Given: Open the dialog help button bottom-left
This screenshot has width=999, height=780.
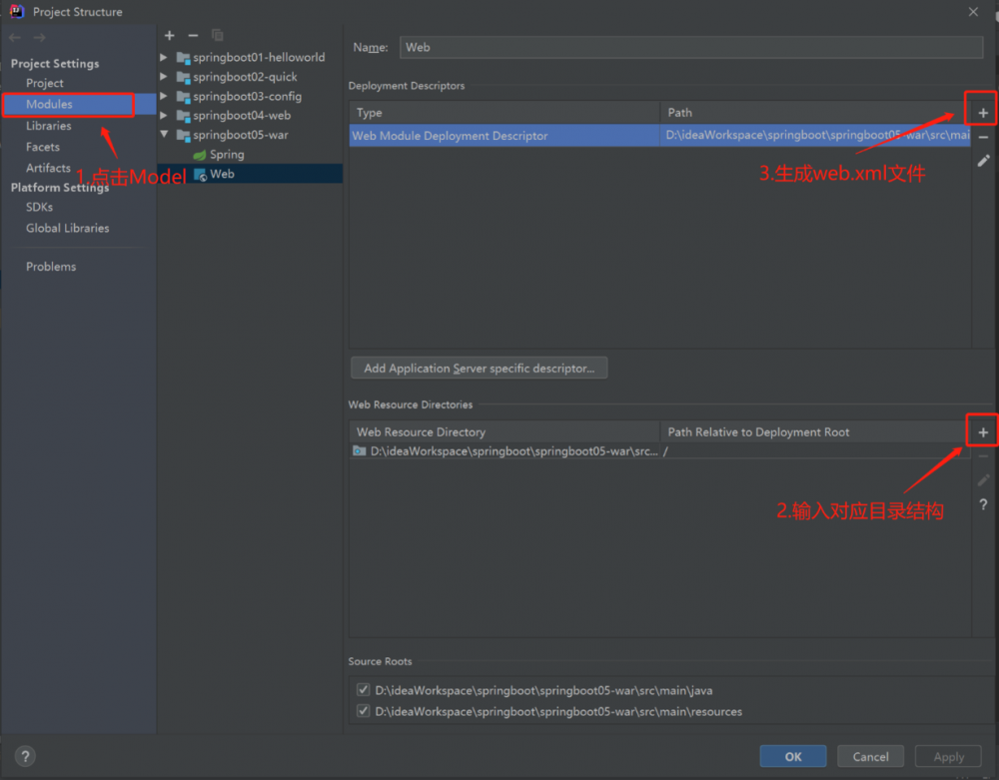Looking at the screenshot, I should click(25, 756).
